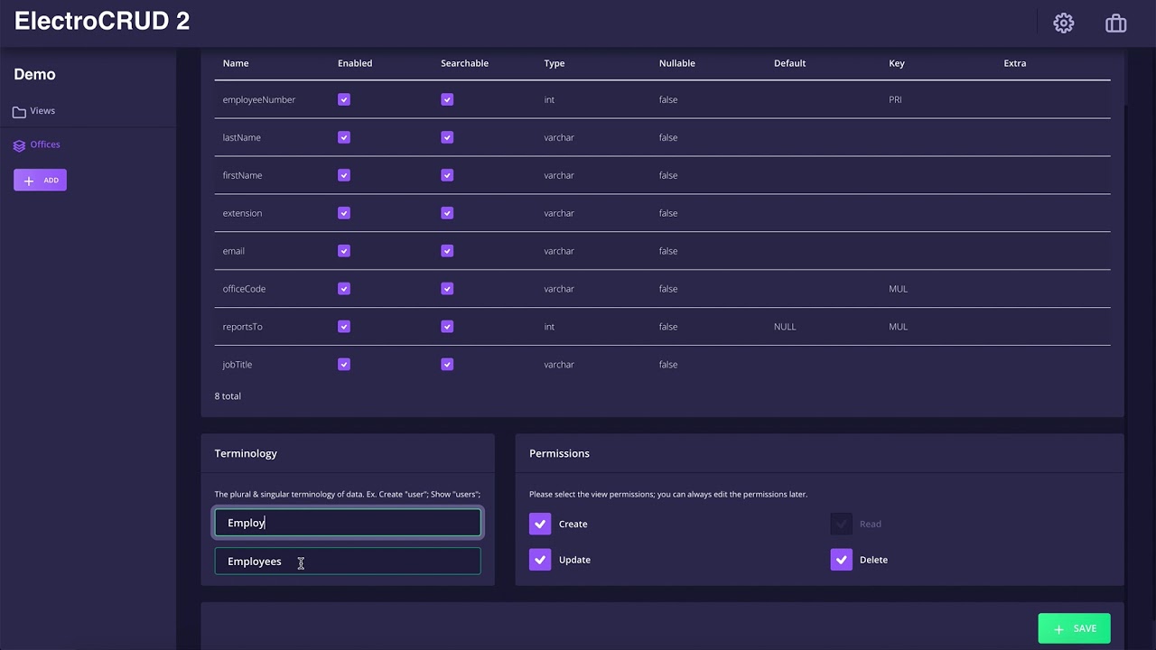Click the plural field containing Employees
1156x650 pixels.
(x=348, y=562)
